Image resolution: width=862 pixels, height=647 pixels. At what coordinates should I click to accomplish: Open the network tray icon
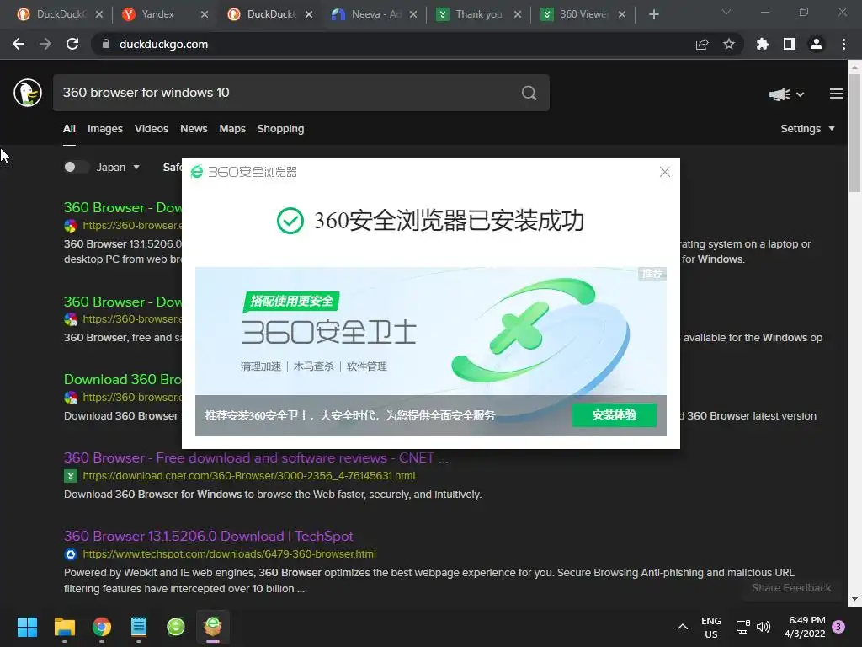[x=743, y=627]
